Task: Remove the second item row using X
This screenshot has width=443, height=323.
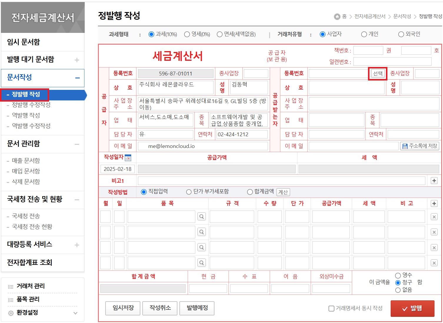Action: coord(434,232)
